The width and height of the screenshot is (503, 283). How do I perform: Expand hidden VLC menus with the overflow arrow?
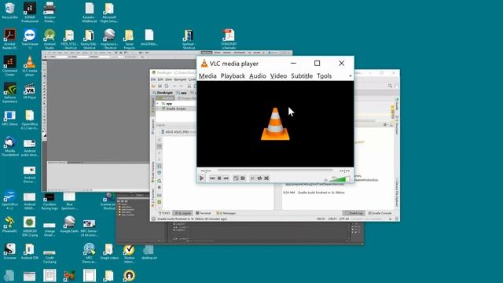pyautogui.click(x=351, y=76)
